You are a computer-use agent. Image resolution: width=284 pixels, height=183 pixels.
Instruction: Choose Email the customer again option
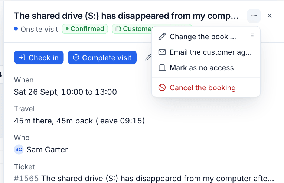coord(206,52)
